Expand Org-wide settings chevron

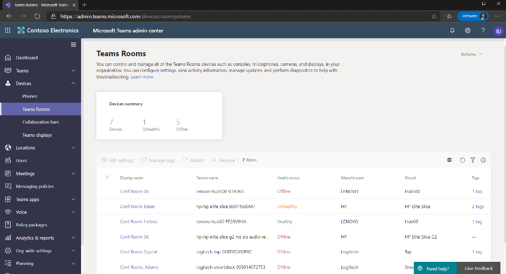coord(73,250)
